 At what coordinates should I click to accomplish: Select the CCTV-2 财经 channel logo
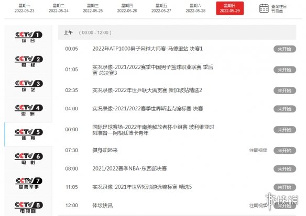(x=29, y=61)
